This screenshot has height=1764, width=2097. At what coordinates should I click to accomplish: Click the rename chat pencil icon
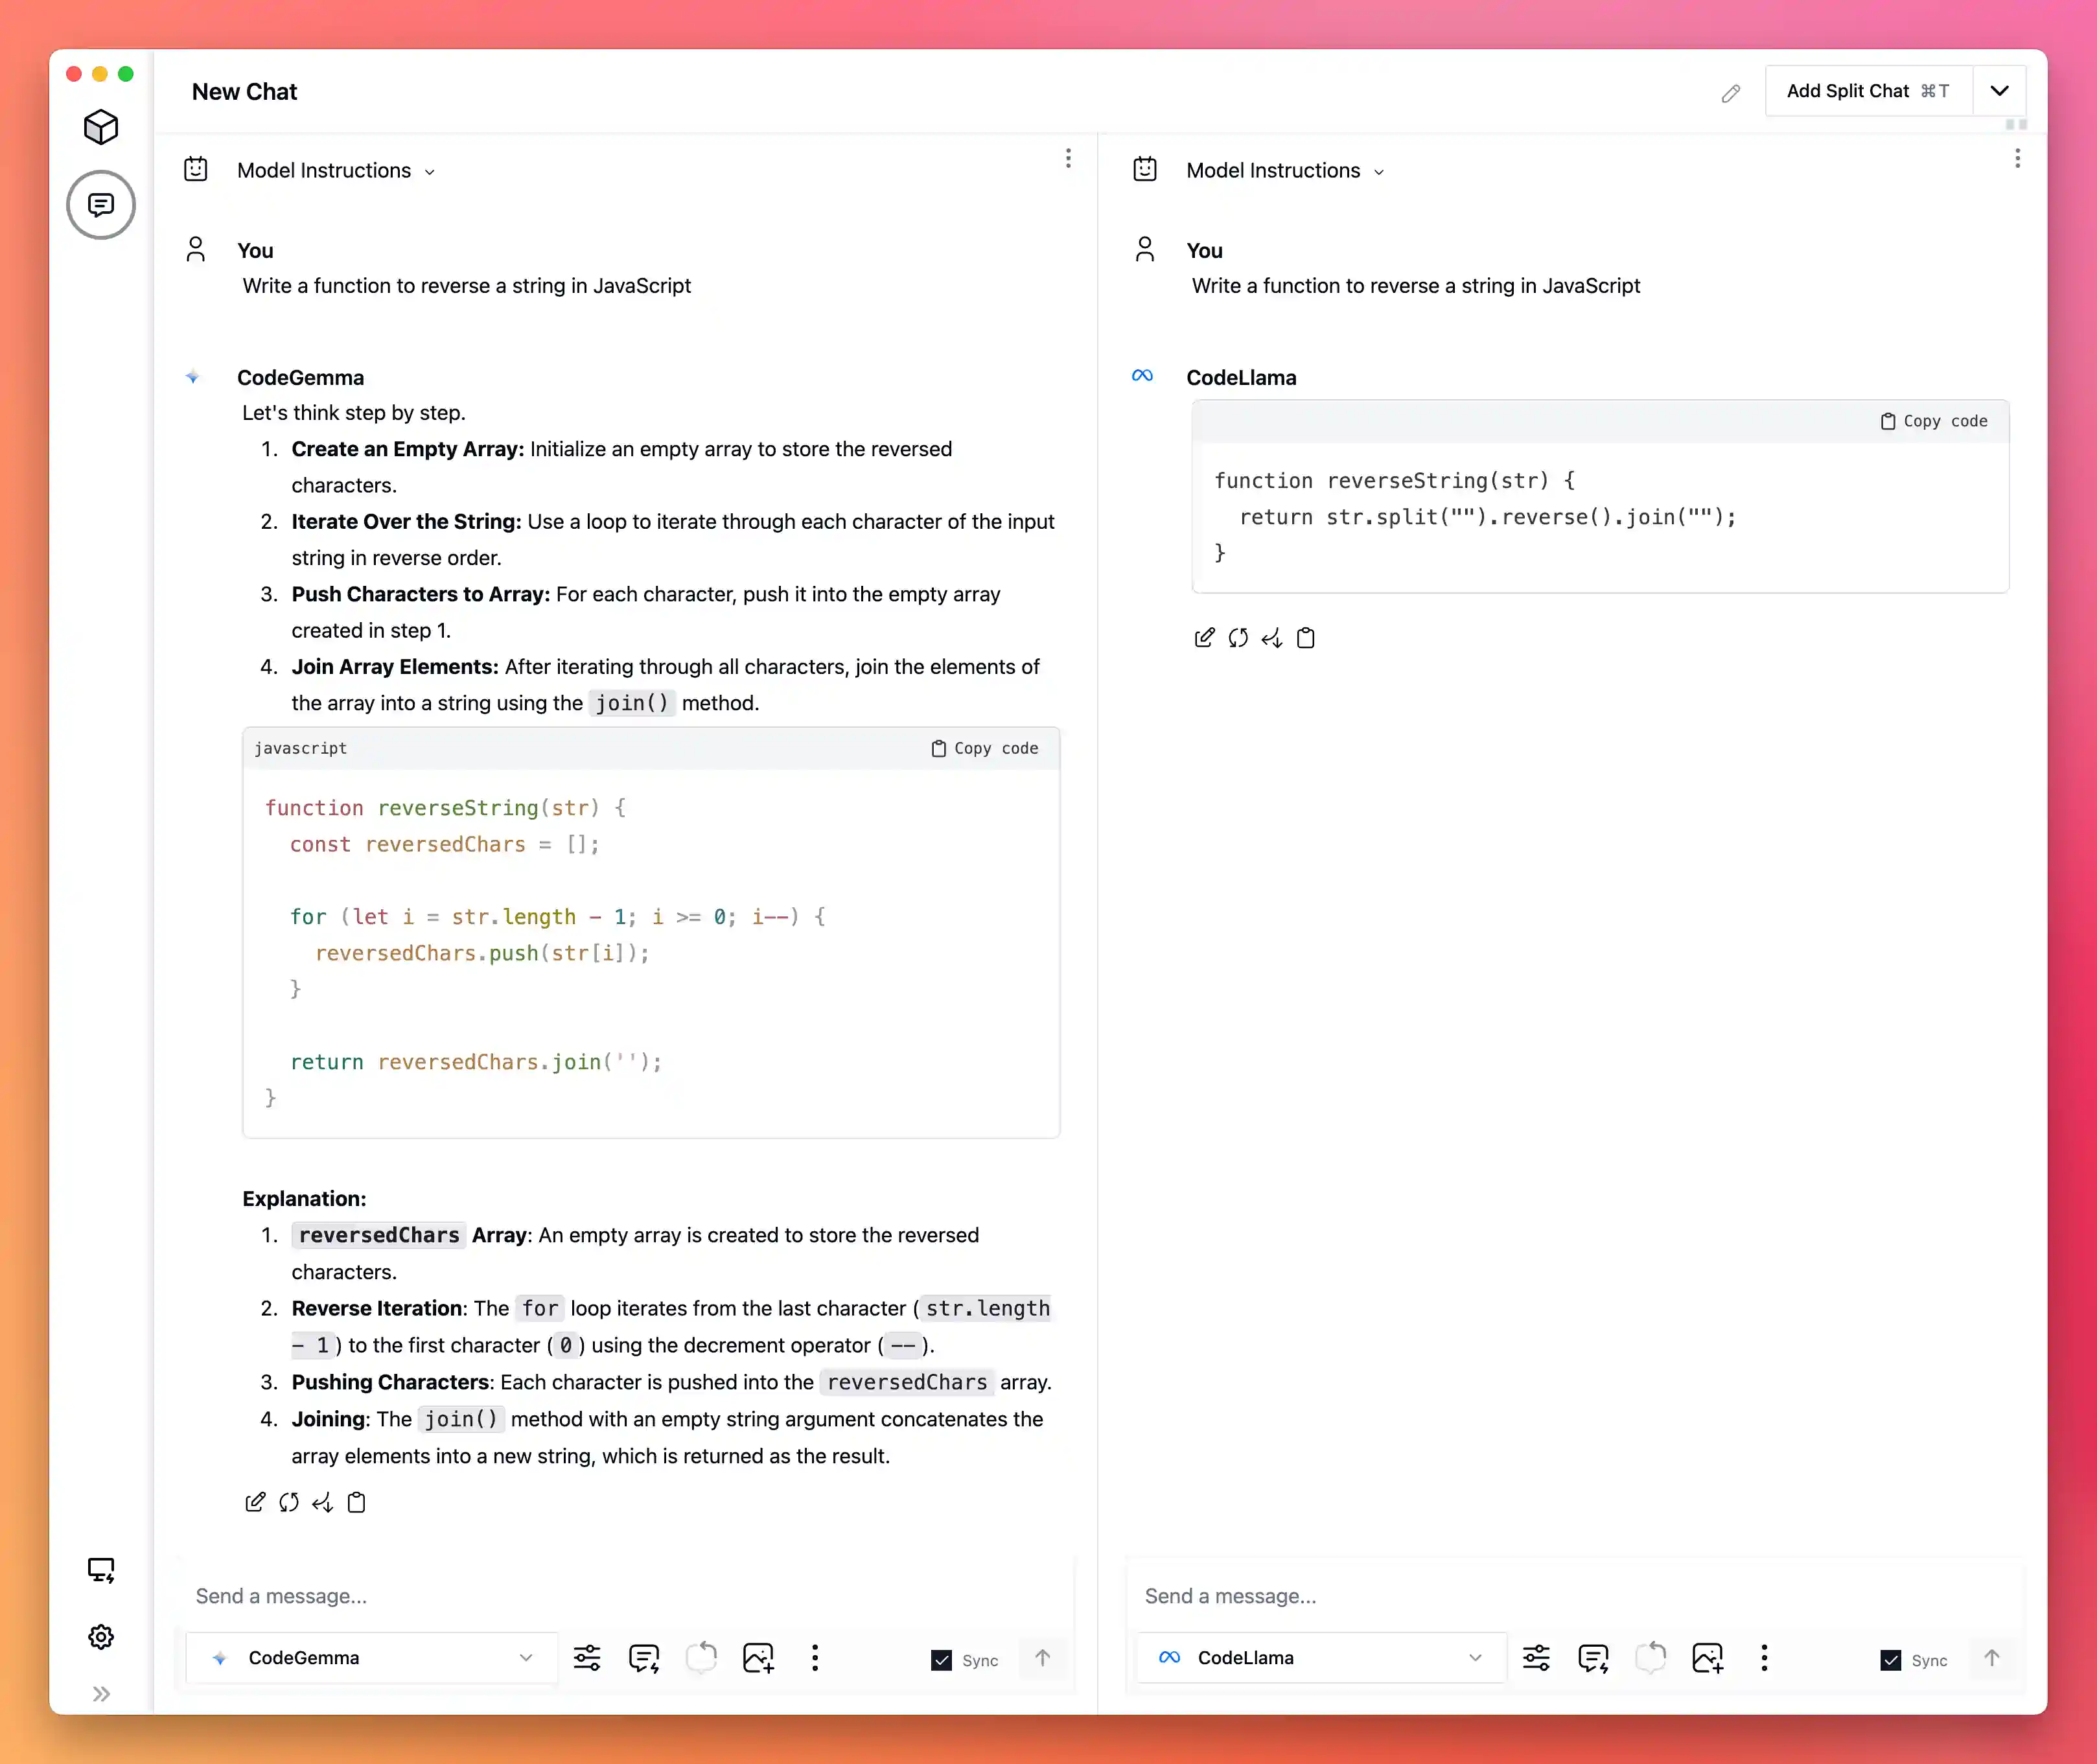coord(1731,93)
